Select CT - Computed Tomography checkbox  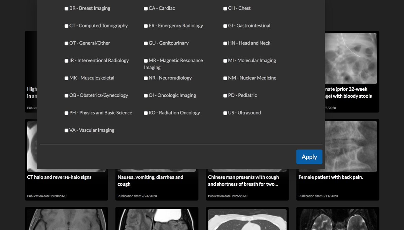coord(66,26)
